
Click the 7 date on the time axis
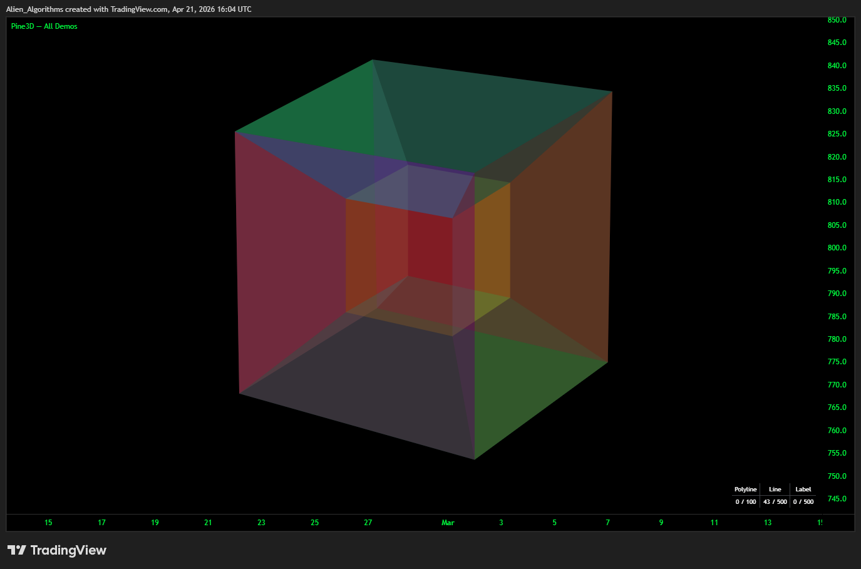(607, 523)
